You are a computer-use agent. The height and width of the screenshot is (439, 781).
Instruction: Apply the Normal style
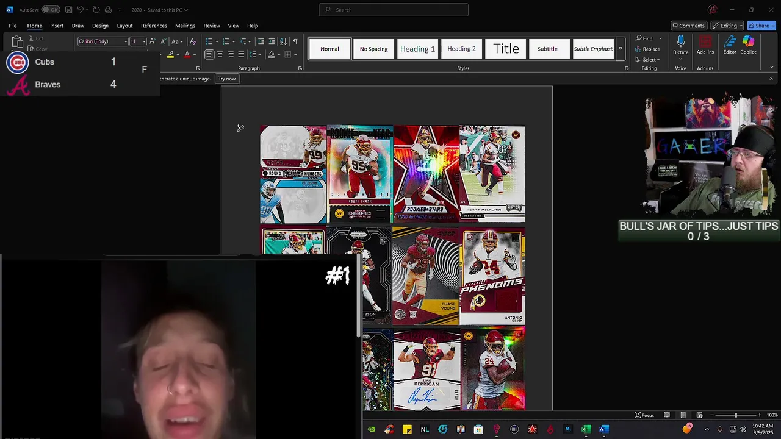[x=329, y=49]
